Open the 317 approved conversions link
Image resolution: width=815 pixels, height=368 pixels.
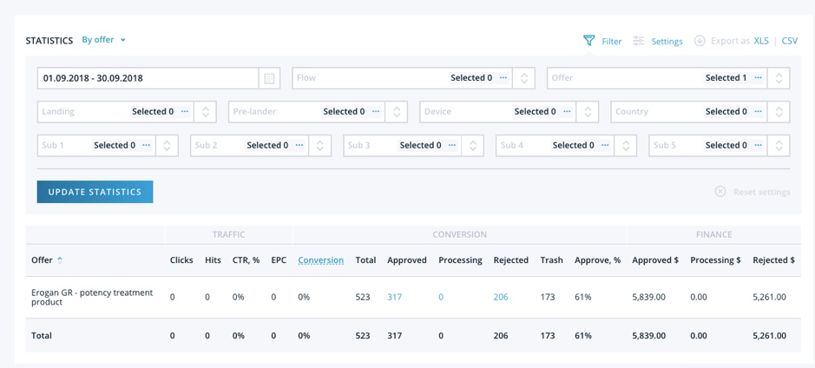394,298
